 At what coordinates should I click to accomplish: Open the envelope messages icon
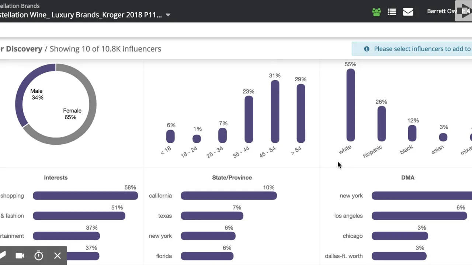pos(408,12)
